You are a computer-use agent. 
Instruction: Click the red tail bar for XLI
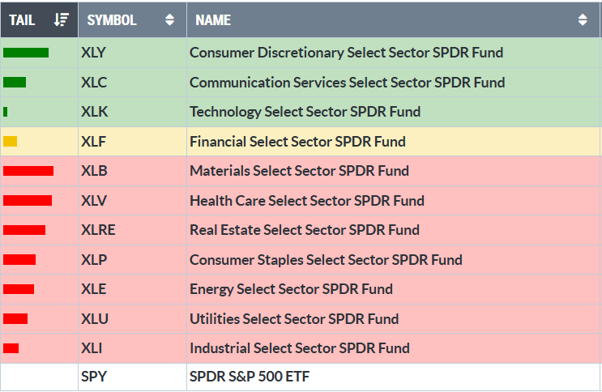coord(11,348)
